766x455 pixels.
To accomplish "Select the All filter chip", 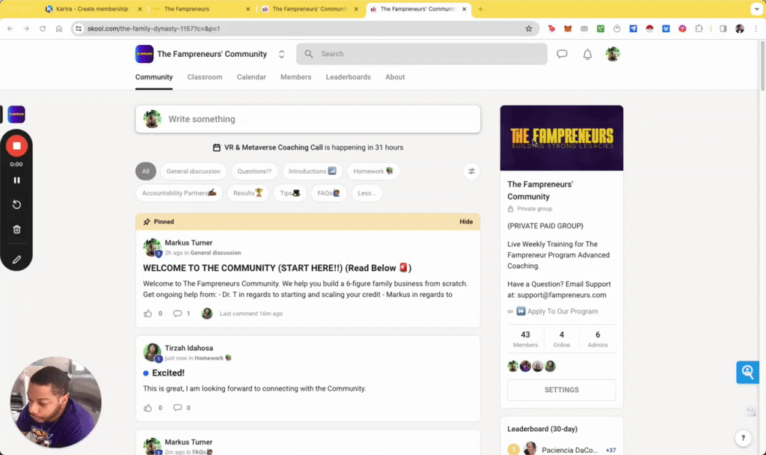I will [x=146, y=171].
